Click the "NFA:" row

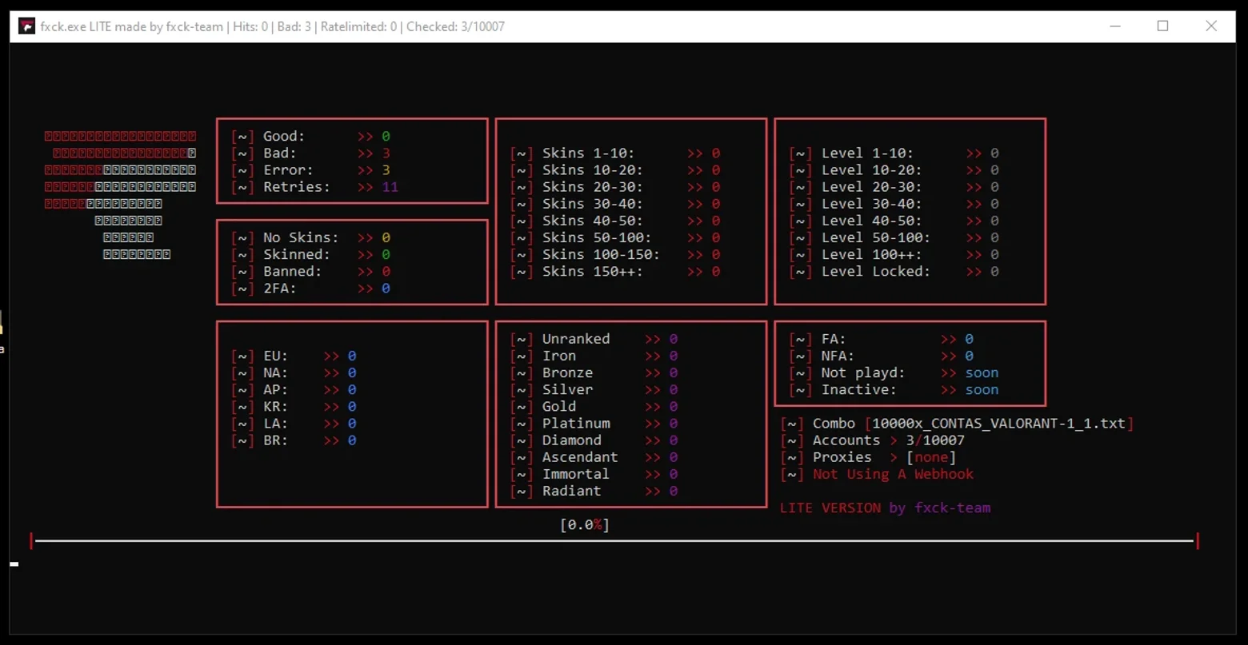point(882,356)
